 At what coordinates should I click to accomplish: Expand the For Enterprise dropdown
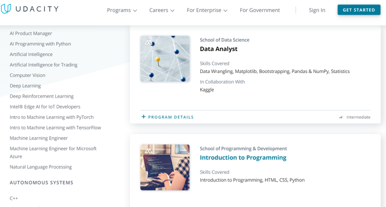click(x=207, y=10)
